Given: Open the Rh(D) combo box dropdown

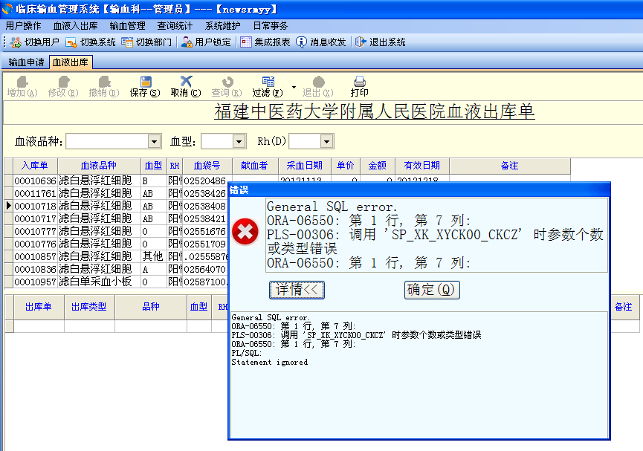Looking at the screenshot, I should coord(326,141).
